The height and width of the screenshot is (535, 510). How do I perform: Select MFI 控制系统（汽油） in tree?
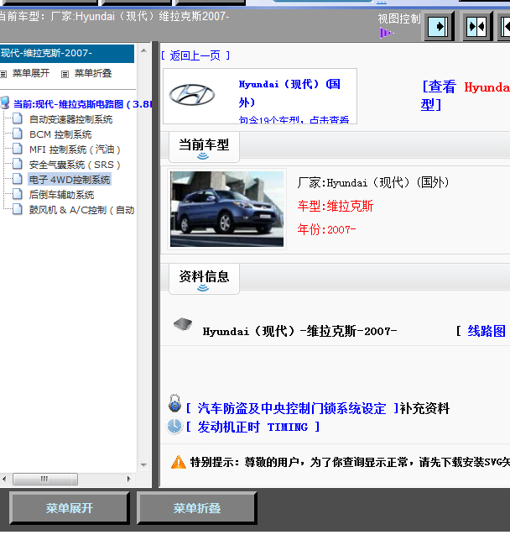click(75, 149)
